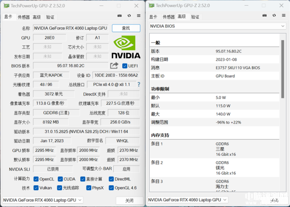Switch to 验证 tab in right window

tap(195, 17)
